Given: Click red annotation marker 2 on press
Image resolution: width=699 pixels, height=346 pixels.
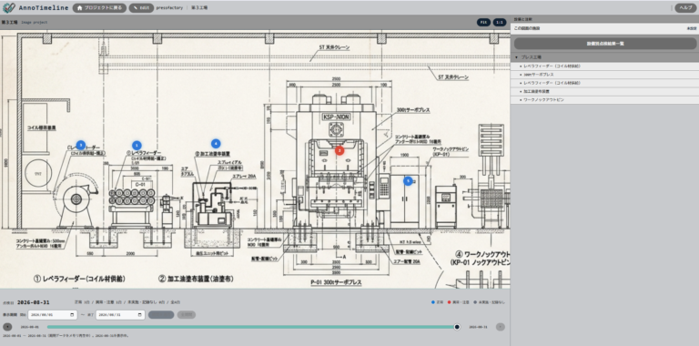Looking at the screenshot, I should point(339,151).
